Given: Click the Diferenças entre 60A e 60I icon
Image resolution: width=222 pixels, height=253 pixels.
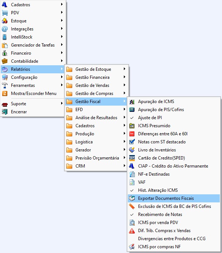Looking at the screenshot, I should [x=132, y=134].
